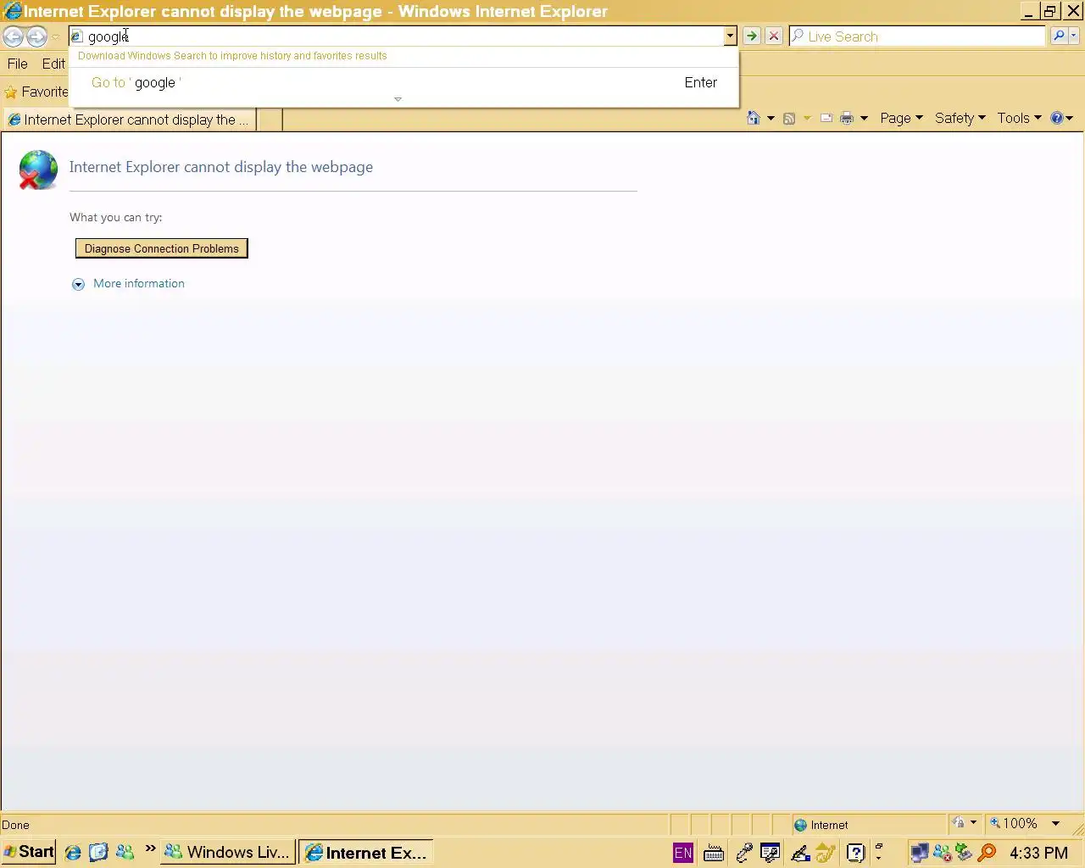Click the network connection tray icon
This screenshot has height=868, width=1085.
pos(920,853)
